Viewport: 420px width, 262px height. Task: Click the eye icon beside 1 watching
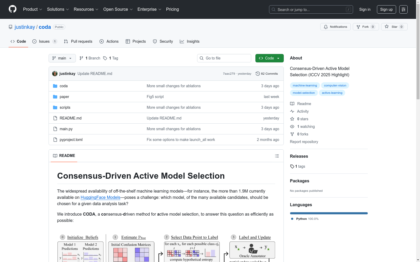[292, 127]
